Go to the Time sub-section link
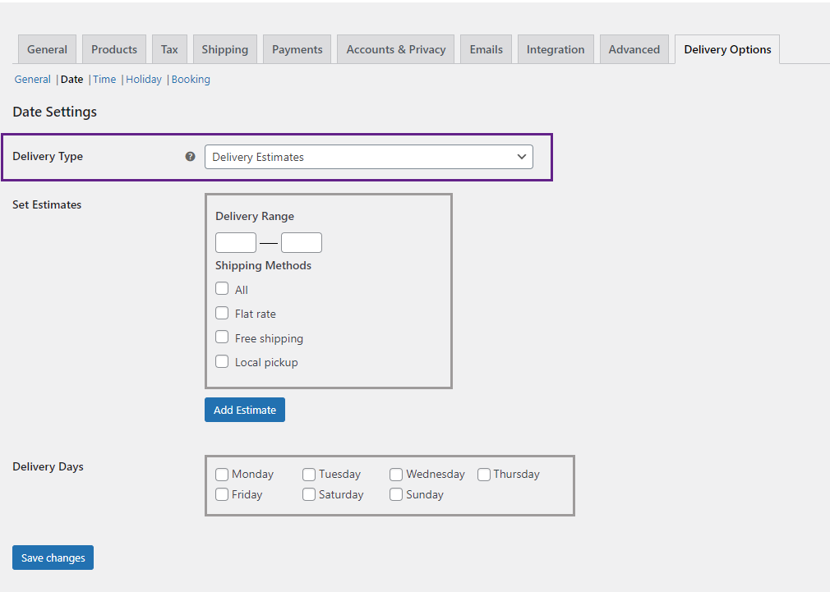 pyautogui.click(x=104, y=80)
